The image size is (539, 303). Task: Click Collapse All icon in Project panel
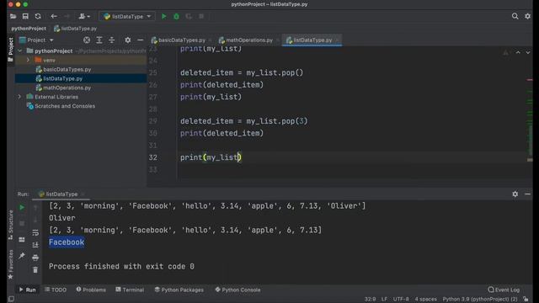tap(112, 40)
